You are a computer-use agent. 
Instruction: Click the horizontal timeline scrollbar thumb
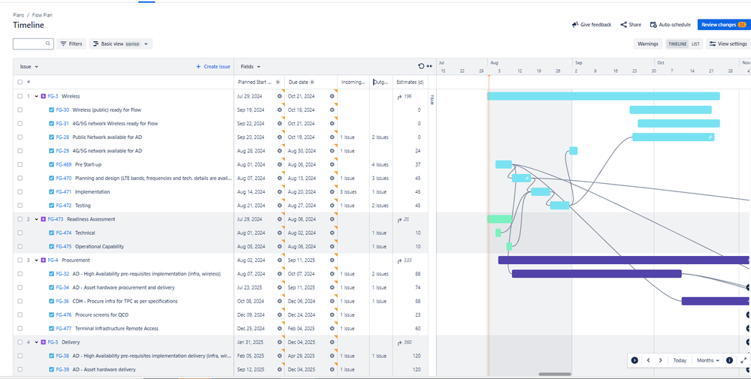[x=555, y=374]
